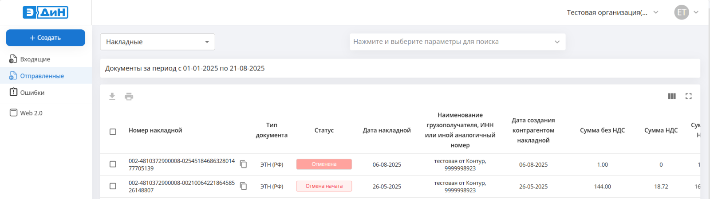710x199 pixels.
Task: Check the row dated 06-08-2025
Action: 113,164
